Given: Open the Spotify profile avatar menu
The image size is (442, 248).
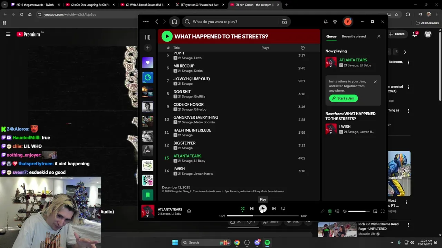Looking at the screenshot, I should point(348,22).
